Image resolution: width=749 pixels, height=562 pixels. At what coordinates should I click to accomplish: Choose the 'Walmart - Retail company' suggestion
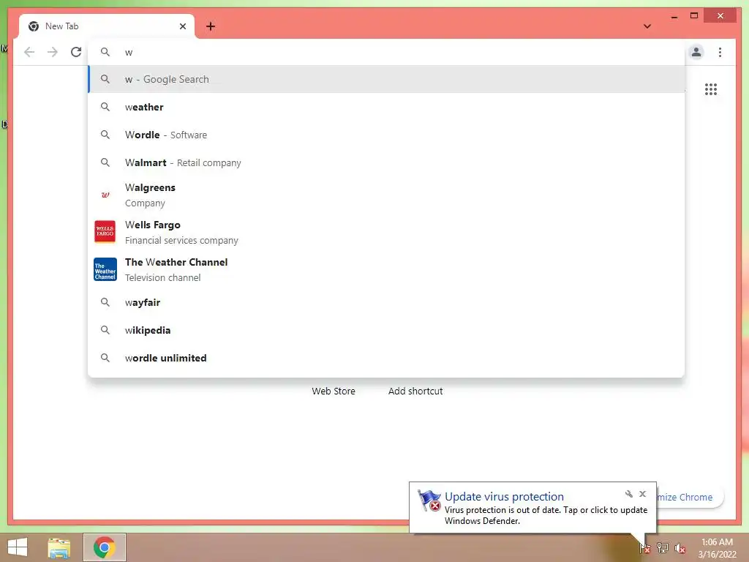[x=386, y=162]
